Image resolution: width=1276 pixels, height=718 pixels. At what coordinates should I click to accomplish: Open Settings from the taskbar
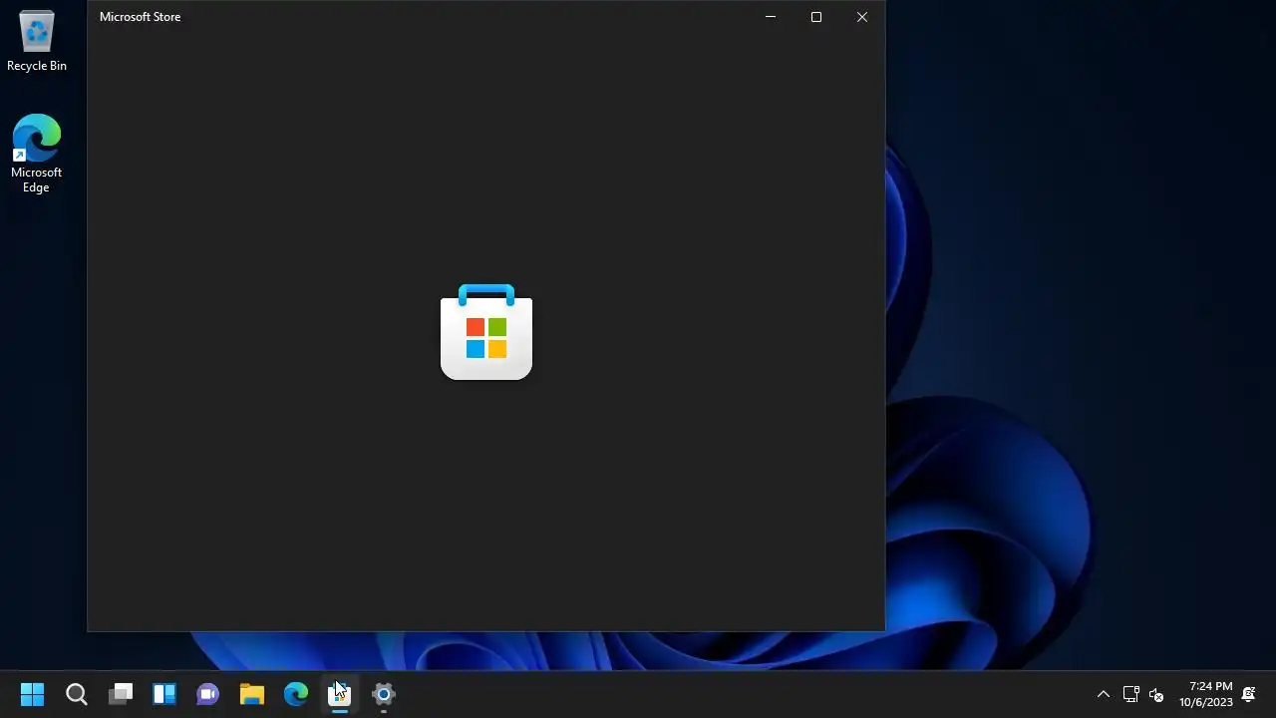[x=384, y=694]
